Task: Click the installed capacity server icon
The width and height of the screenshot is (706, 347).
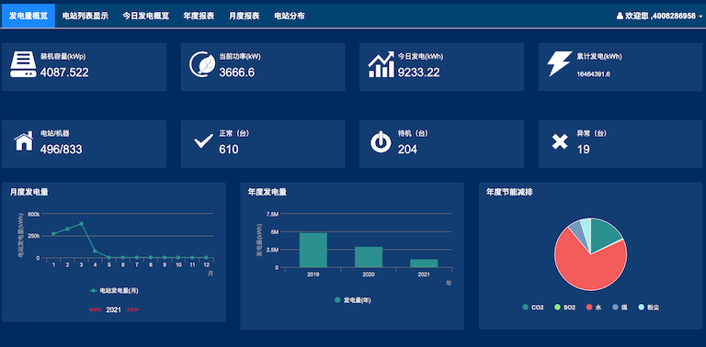Action: [23, 65]
